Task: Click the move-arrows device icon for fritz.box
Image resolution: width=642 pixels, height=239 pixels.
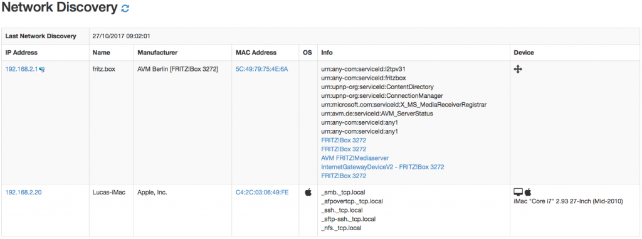Action: (x=517, y=70)
